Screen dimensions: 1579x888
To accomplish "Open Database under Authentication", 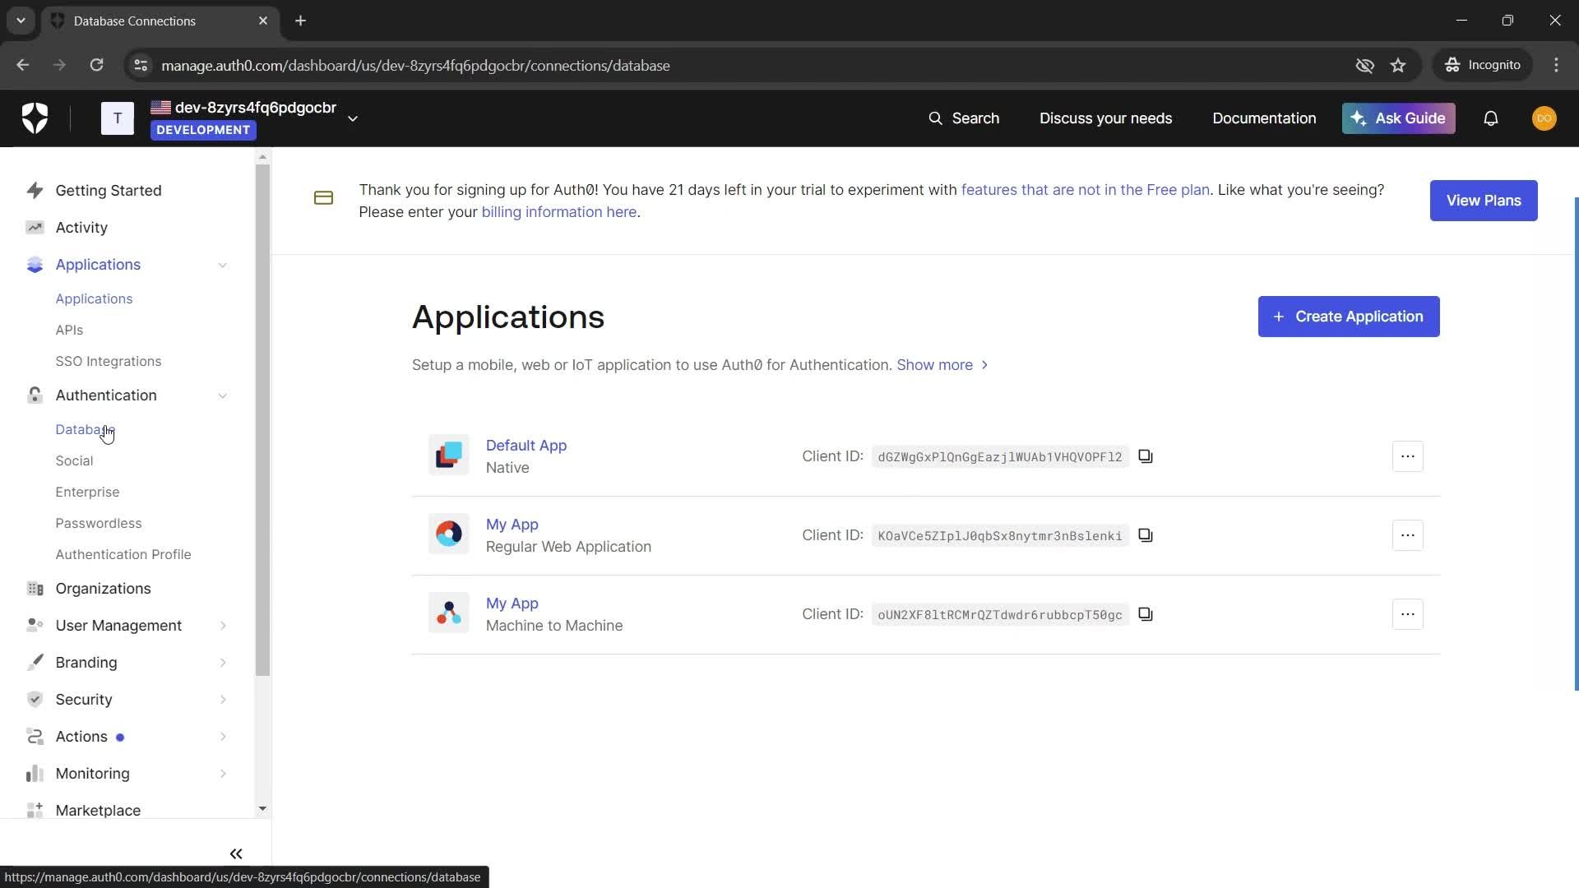I will pyautogui.click(x=84, y=429).
